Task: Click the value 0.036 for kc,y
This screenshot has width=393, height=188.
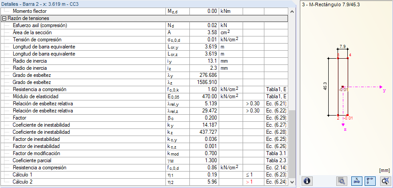Action: click(x=211, y=139)
